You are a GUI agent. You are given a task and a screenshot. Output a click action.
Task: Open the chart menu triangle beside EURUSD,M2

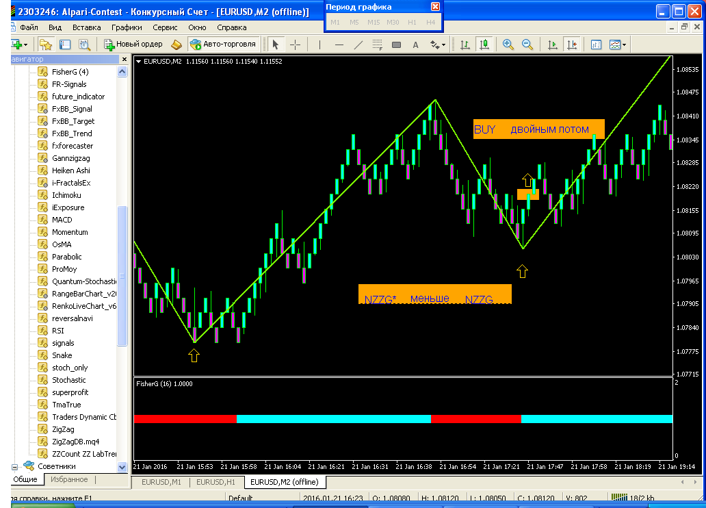[138, 62]
